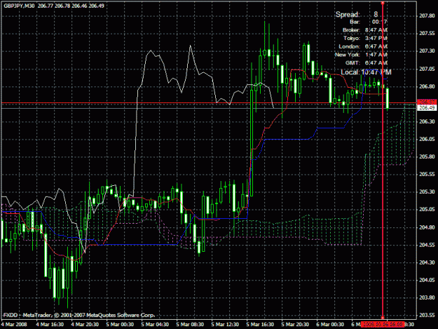Click the red 206.57 price label
The width and height of the screenshot is (438, 329).
(x=427, y=102)
